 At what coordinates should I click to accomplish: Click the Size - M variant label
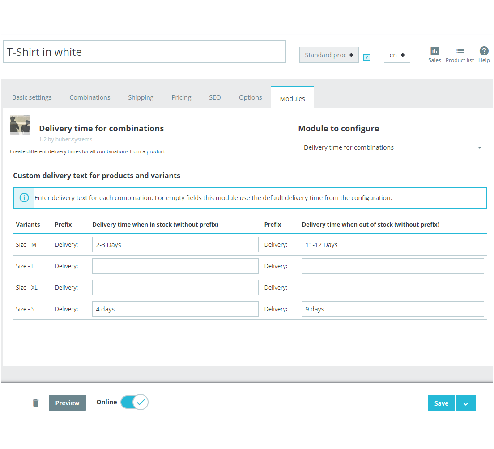tap(26, 245)
